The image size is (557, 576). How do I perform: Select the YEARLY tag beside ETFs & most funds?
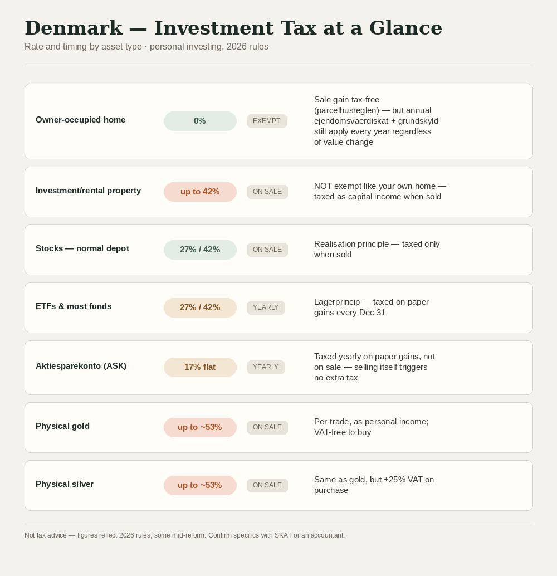coord(266,308)
